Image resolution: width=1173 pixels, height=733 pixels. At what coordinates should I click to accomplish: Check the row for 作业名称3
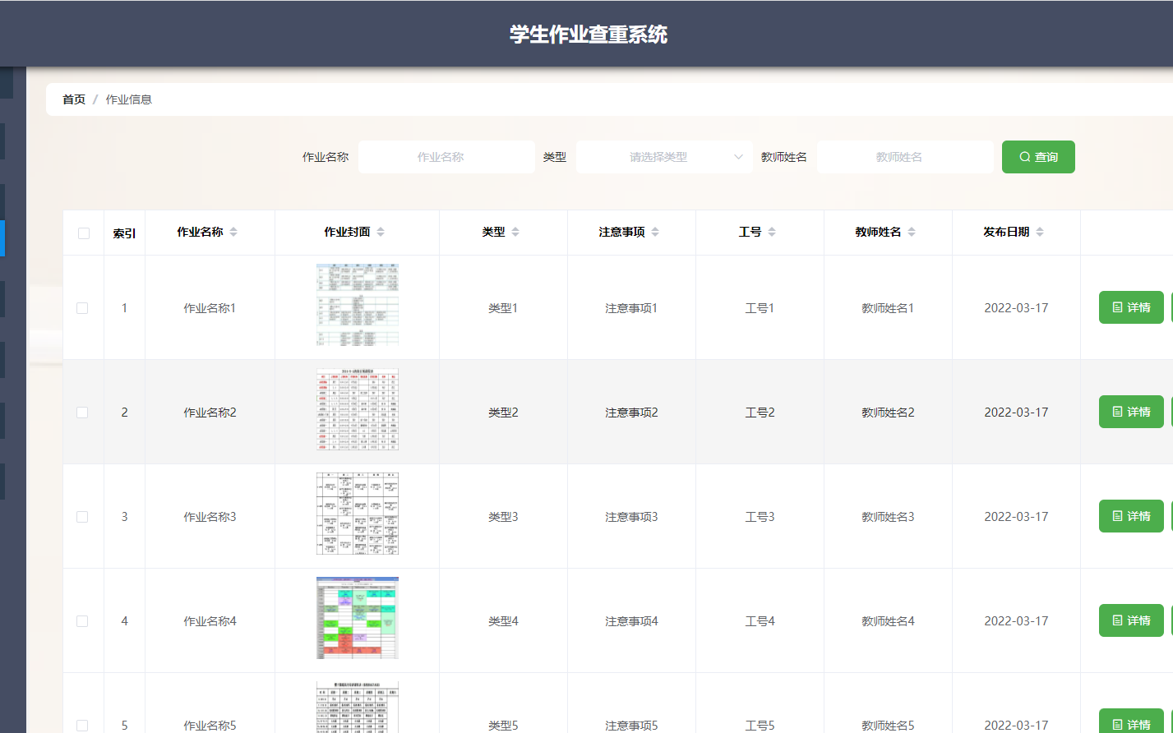82,517
